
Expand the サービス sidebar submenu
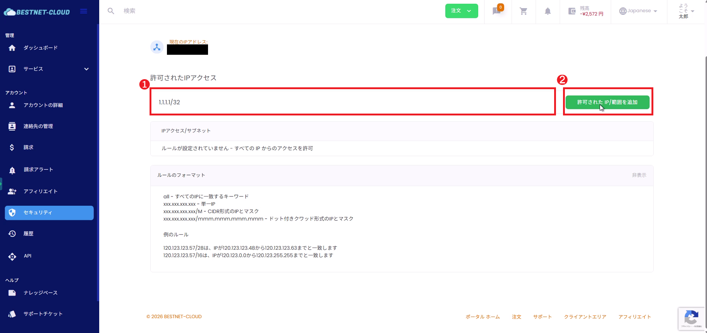tap(86, 69)
